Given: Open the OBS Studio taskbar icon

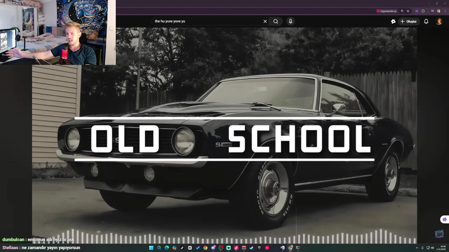Looking at the screenshot, I should point(221,248).
